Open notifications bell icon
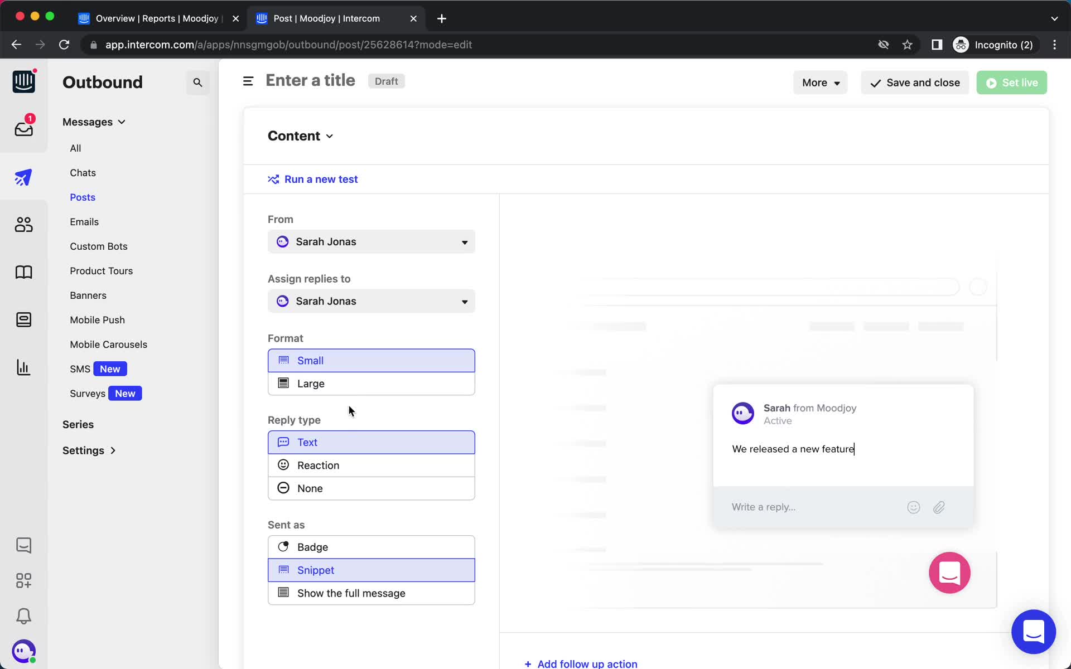 (23, 616)
